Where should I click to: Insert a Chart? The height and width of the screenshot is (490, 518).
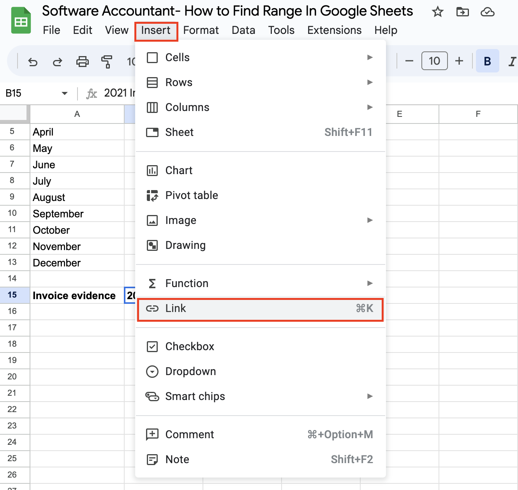260,171
